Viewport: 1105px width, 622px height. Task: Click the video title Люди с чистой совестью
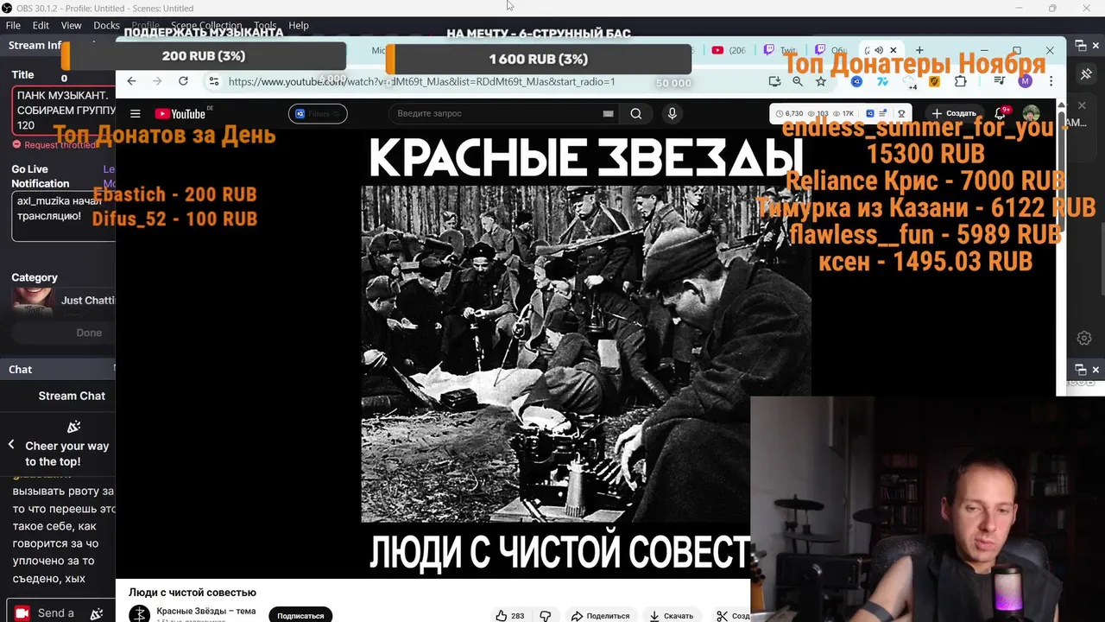coord(193,593)
